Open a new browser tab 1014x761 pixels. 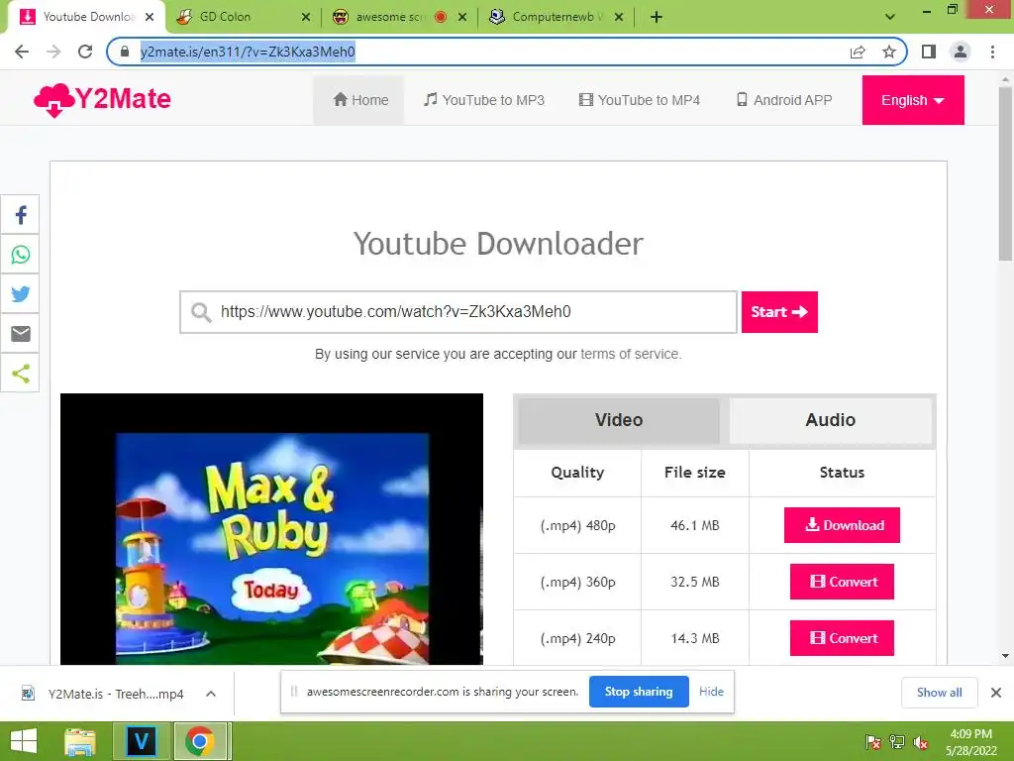pyautogui.click(x=657, y=17)
